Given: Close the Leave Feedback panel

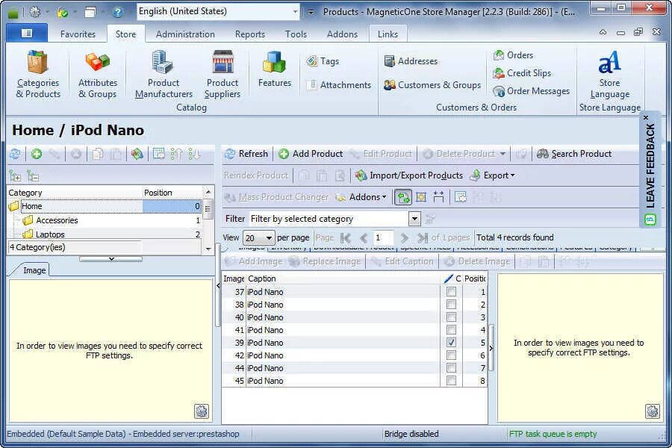Looking at the screenshot, I should click(646, 117).
